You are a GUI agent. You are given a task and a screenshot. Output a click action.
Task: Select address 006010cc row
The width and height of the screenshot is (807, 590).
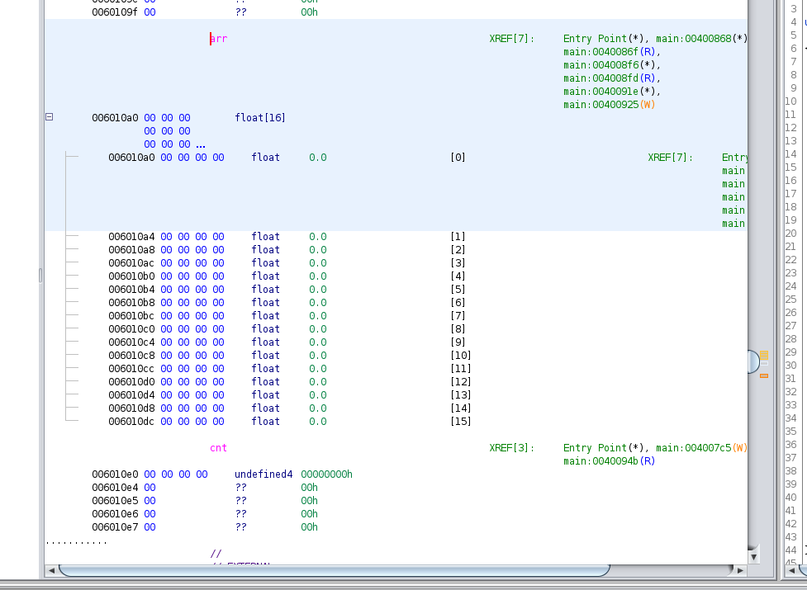pos(131,369)
